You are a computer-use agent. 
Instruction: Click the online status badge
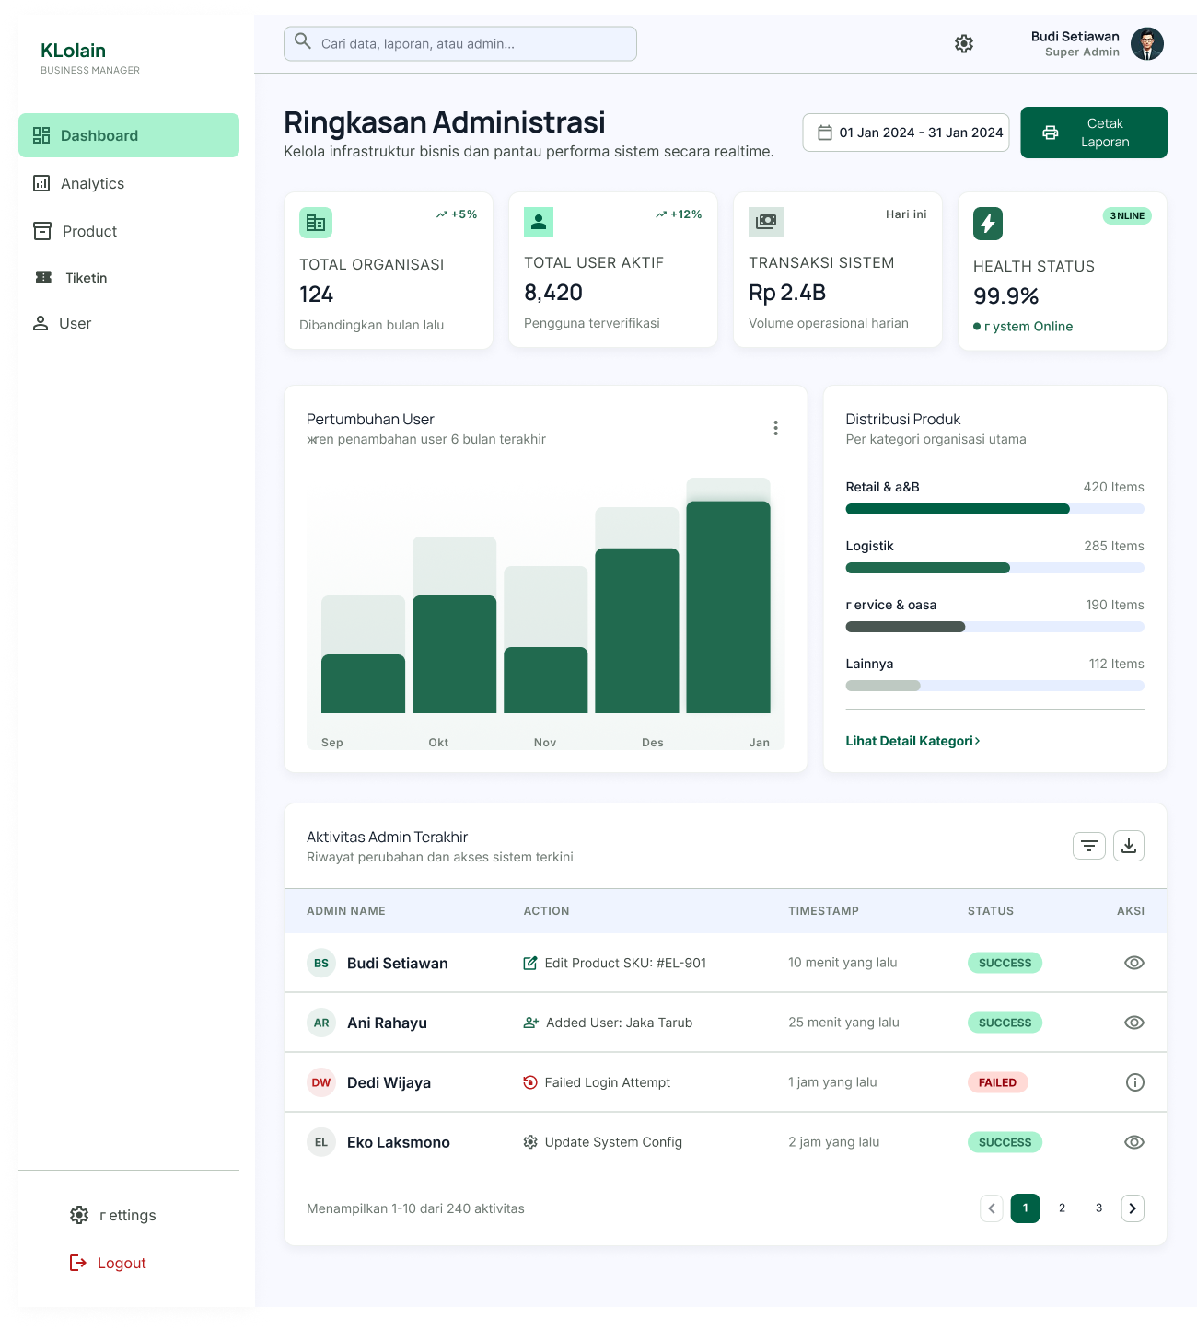click(x=1127, y=216)
